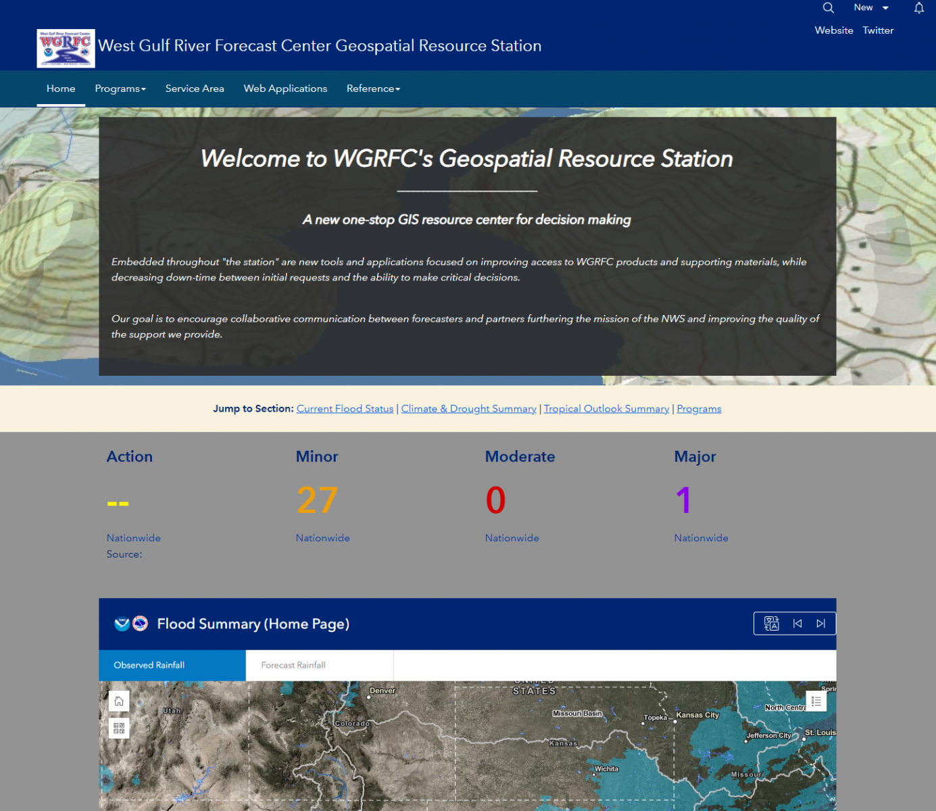936x811 pixels.
Task: Switch to the Forecast Rainfall tab
Action: click(320, 665)
